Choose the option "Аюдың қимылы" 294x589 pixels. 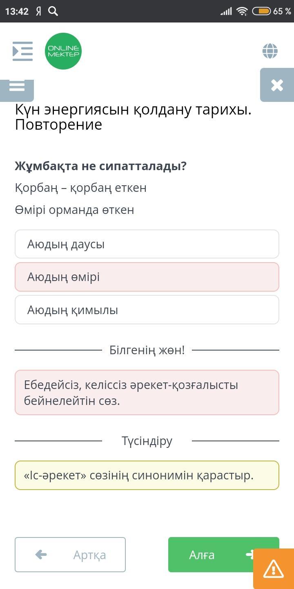pos(147,310)
